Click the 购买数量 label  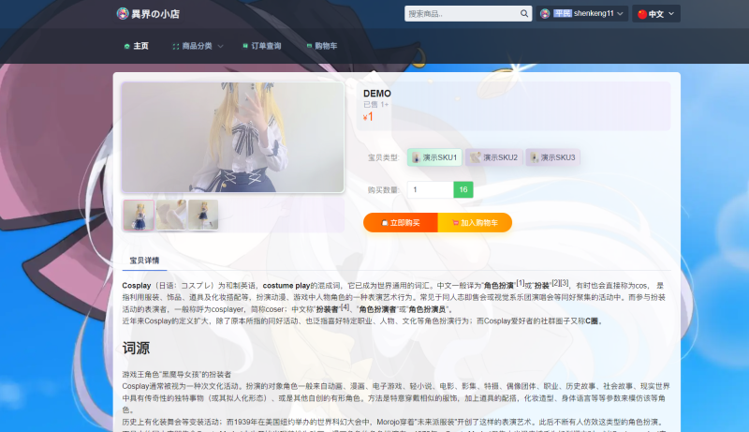coord(383,190)
